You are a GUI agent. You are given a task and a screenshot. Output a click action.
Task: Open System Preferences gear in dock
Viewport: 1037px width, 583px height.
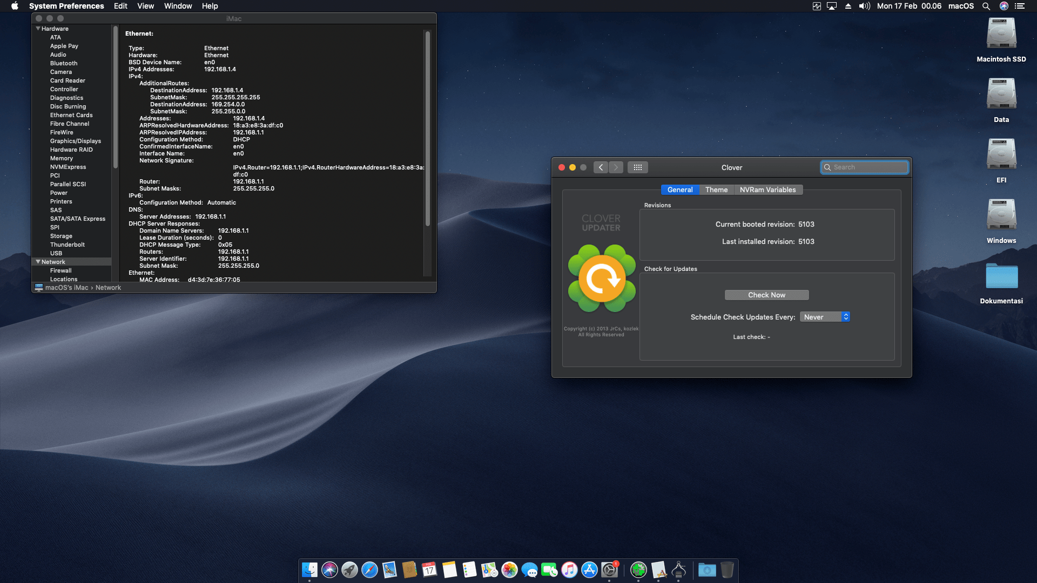tap(609, 570)
